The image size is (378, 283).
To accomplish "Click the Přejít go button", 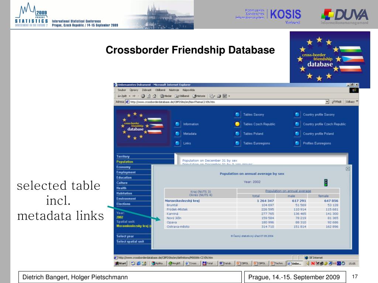I will [337, 102].
